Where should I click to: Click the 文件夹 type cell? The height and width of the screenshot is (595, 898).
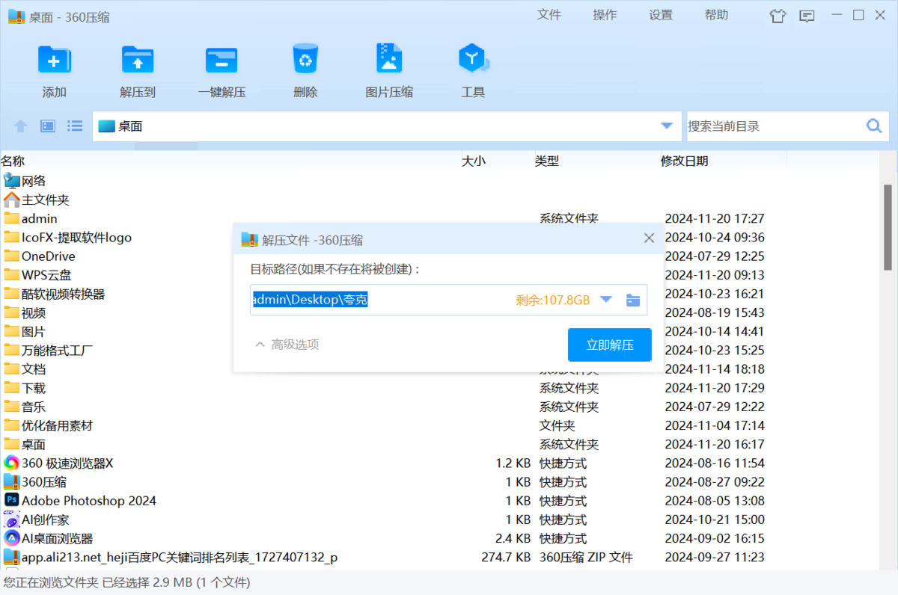[558, 426]
